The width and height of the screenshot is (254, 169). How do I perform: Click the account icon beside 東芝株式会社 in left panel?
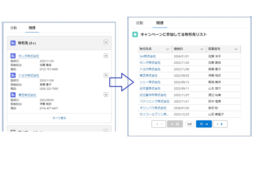coord(13,95)
